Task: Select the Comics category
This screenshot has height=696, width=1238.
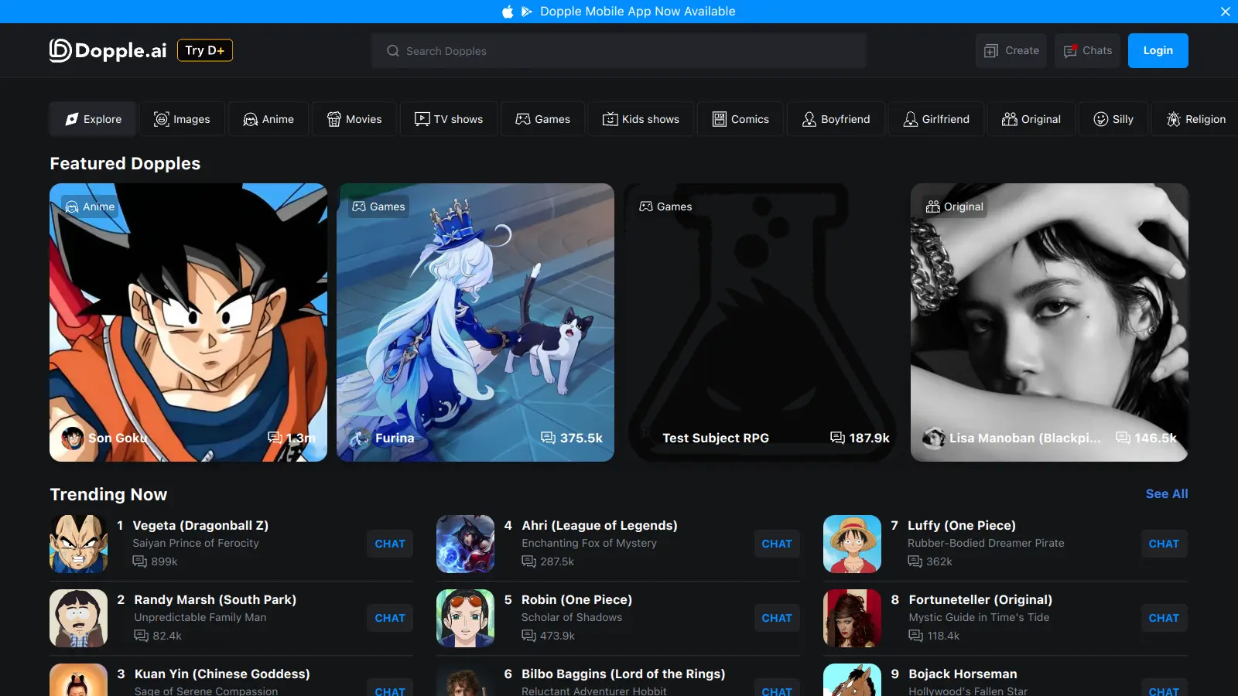Action: click(740, 119)
